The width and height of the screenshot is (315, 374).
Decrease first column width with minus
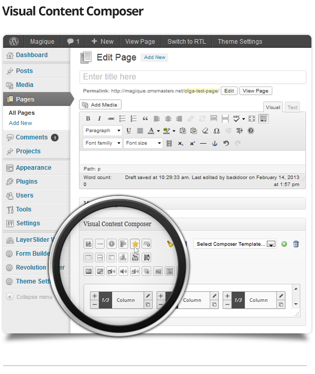[x=95, y=305]
